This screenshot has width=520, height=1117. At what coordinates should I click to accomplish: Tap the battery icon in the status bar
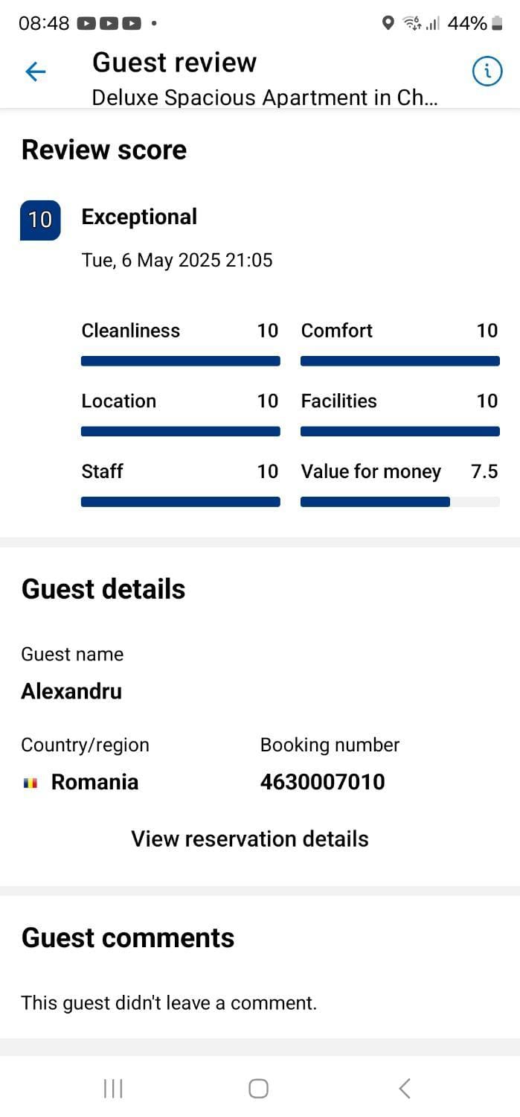498,24
